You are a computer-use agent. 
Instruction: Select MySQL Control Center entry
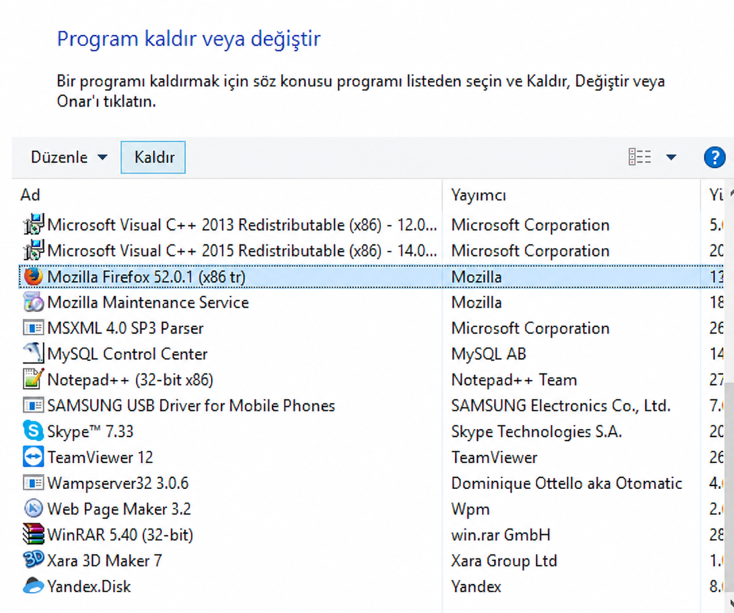click(371, 354)
